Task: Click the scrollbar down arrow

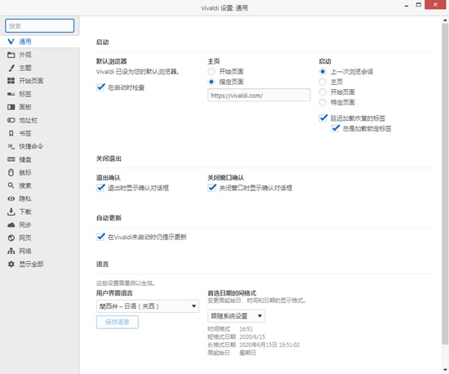Action: pyautogui.click(x=445, y=370)
